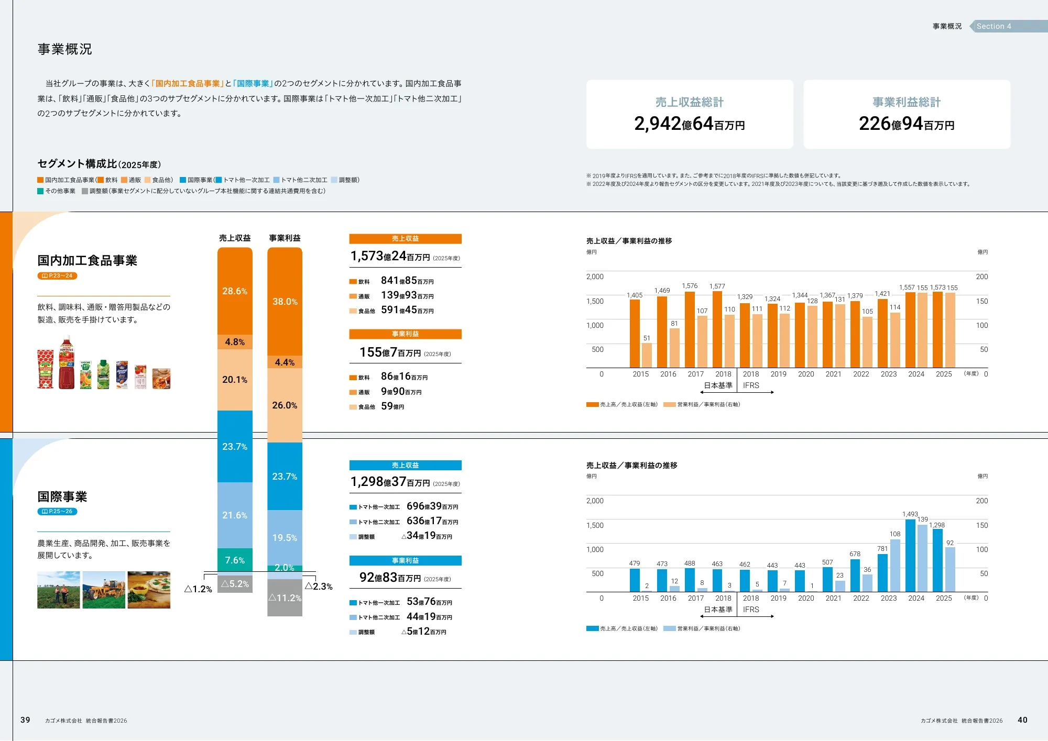Image resolution: width=1048 pixels, height=741 pixels.
Task: Select the 事業利益総計 226億94百万円 card
Action: (907, 114)
